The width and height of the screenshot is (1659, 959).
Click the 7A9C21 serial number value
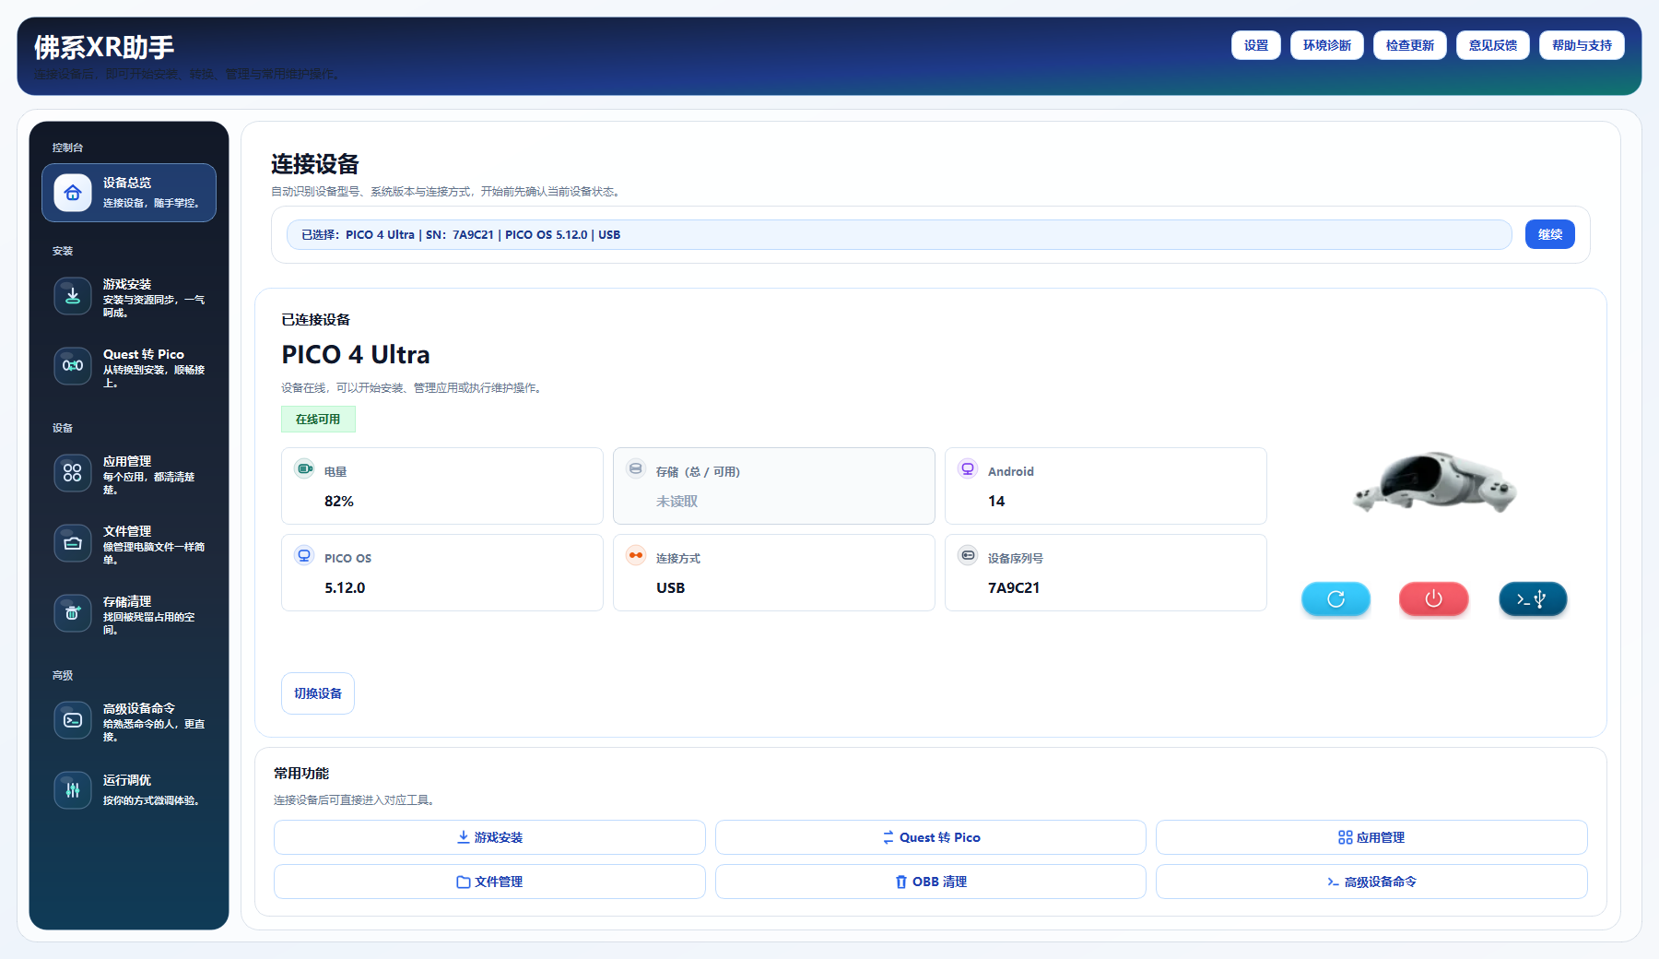pos(1014,587)
